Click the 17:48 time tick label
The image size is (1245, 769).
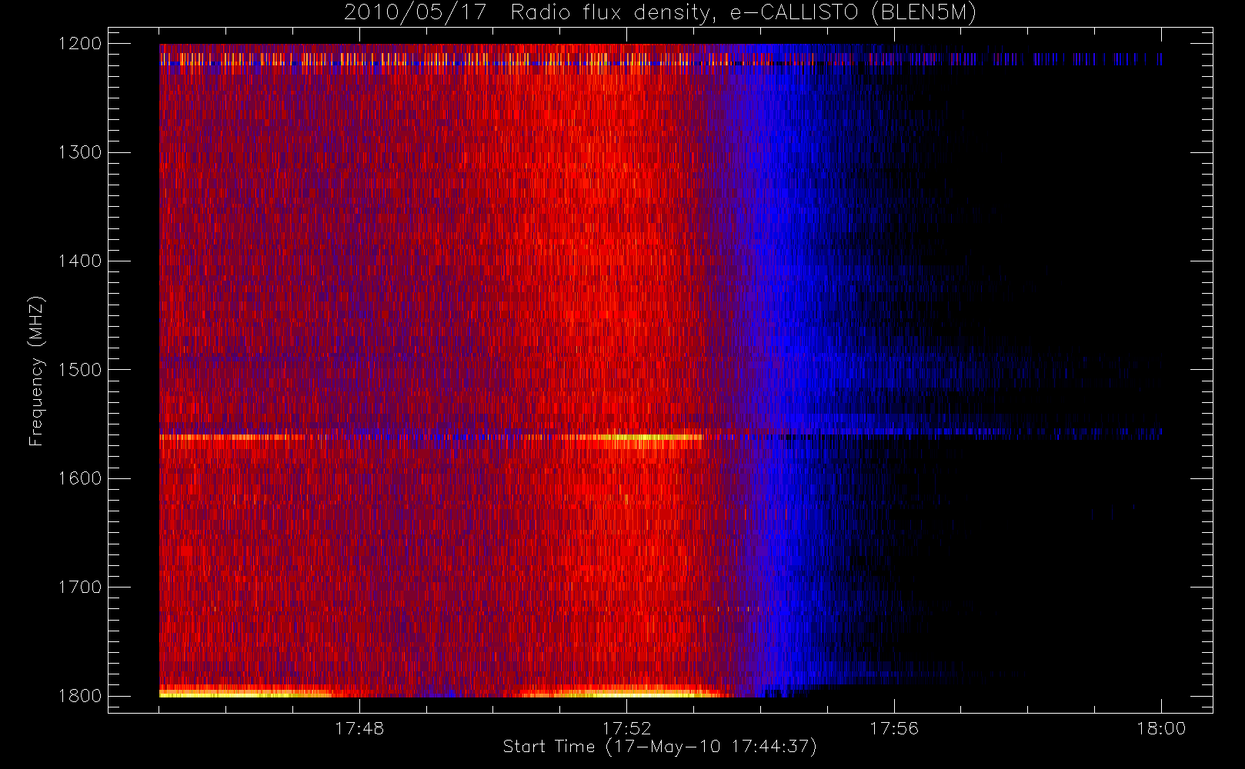point(359,728)
